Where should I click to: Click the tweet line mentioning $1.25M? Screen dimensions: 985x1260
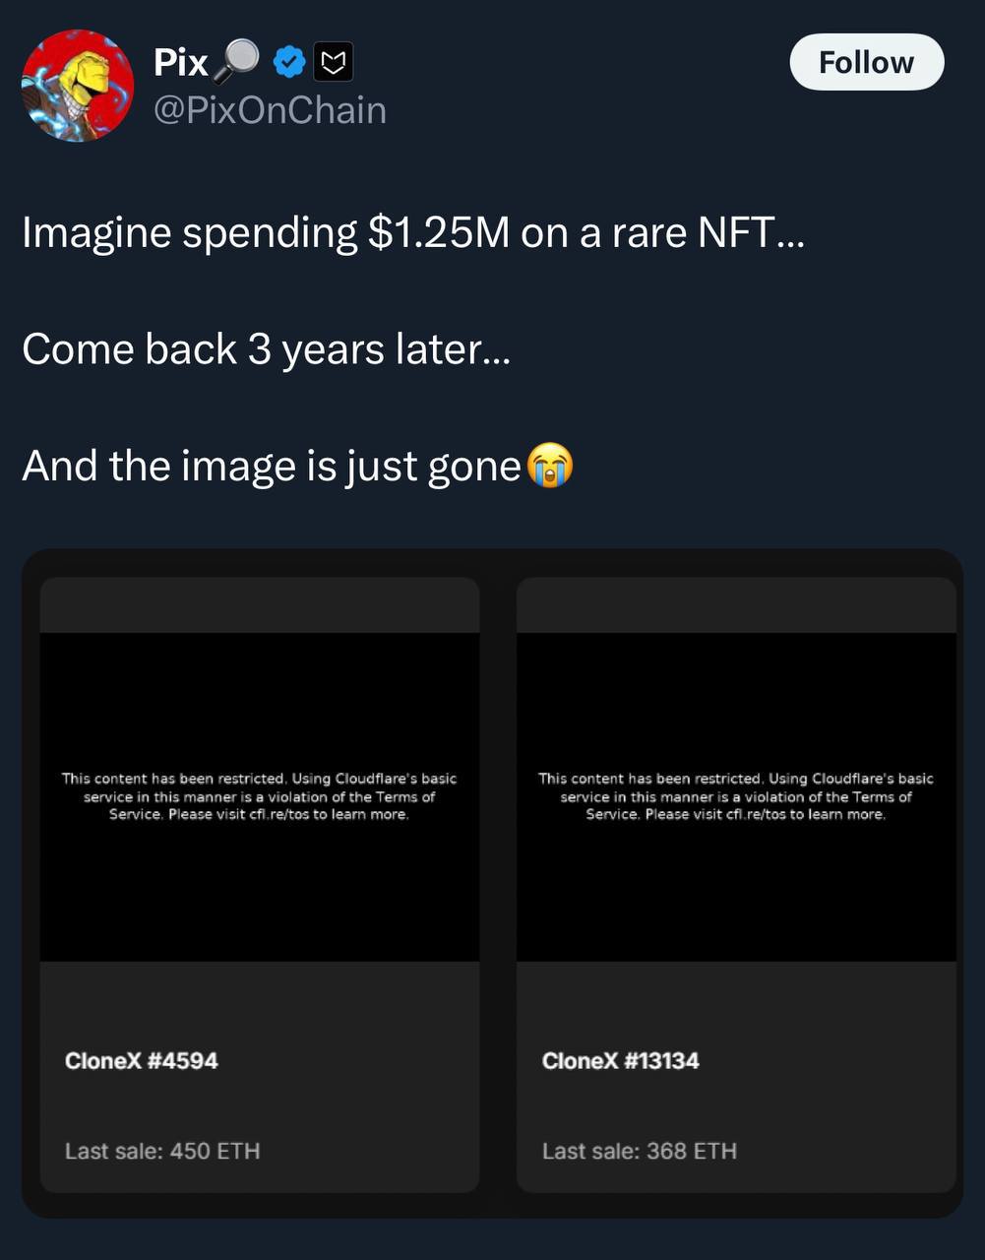[x=413, y=233]
